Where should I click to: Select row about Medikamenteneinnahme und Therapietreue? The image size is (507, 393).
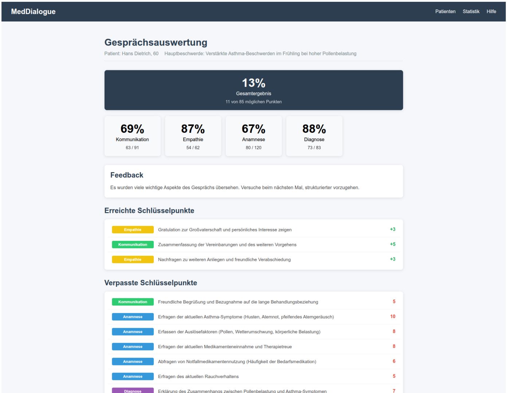coord(225,346)
